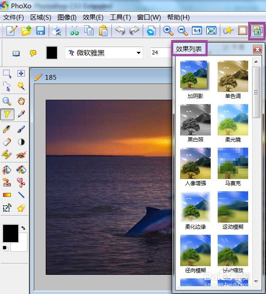Select the half-circle contrast tool
Image resolution: width=266 pixels, height=294 pixels.
coord(21,142)
